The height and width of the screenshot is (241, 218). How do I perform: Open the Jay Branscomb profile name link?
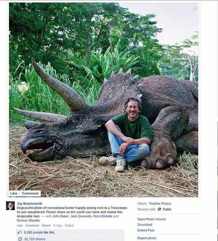coord(29,203)
